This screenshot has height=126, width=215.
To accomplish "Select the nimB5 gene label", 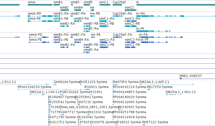I will tap(88, 2).
